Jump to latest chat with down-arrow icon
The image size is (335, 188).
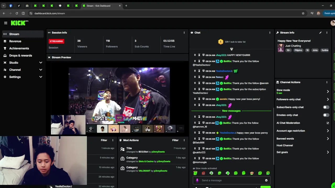tap(231, 49)
